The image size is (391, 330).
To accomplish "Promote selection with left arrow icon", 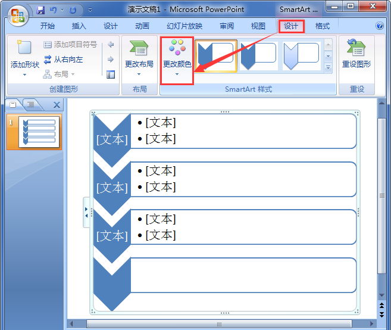I will 111,45.
